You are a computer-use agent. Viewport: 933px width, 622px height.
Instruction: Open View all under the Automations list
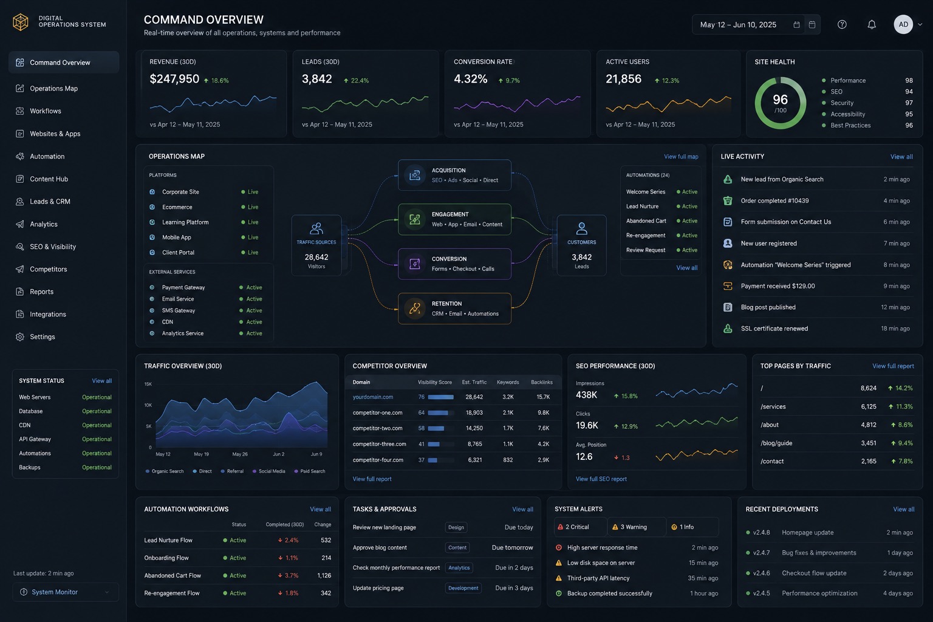click(687, 268)
